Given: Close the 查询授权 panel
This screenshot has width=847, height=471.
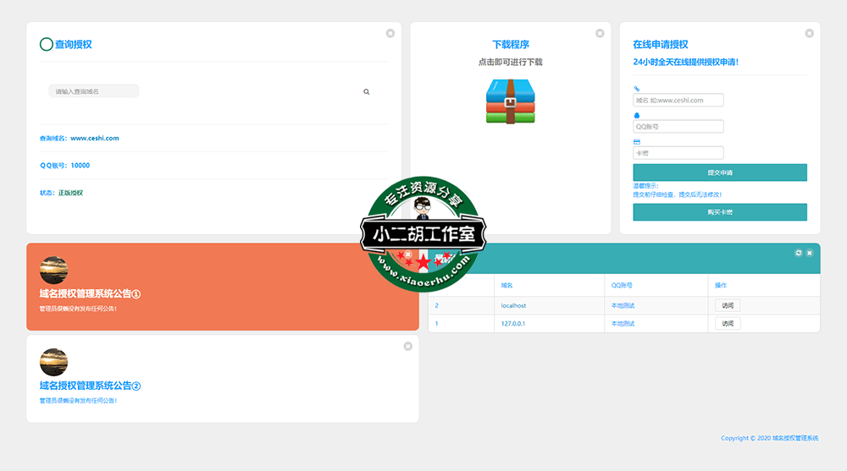Looking at the screenshot, I should [390, 33].
